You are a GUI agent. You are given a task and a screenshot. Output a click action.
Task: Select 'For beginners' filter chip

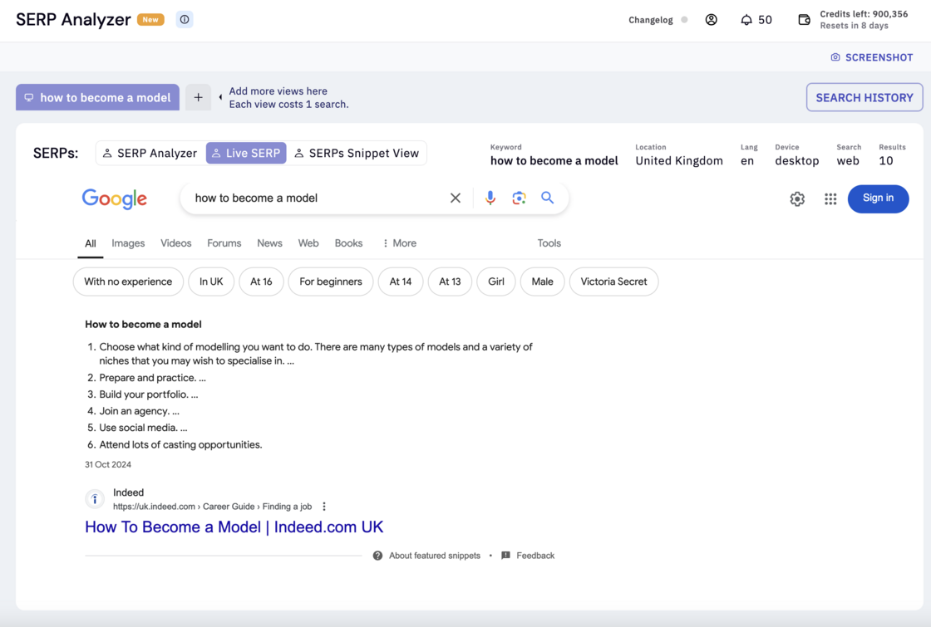coord(331,282)
